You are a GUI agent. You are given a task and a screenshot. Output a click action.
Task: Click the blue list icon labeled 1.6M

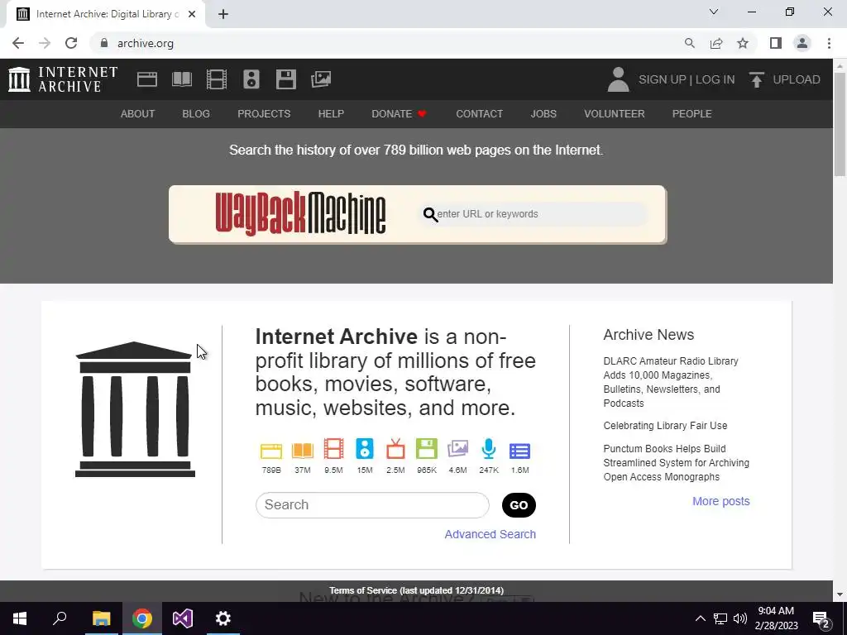click(x=519, y=451)
